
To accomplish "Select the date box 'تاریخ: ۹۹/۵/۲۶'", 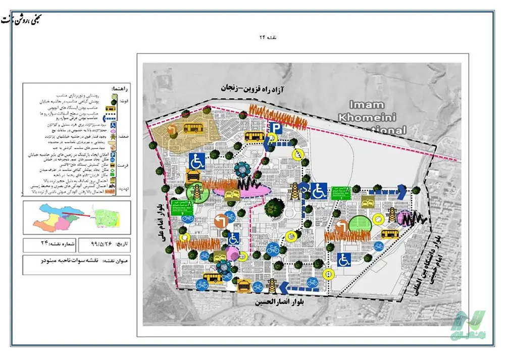I will click(105, 245).
